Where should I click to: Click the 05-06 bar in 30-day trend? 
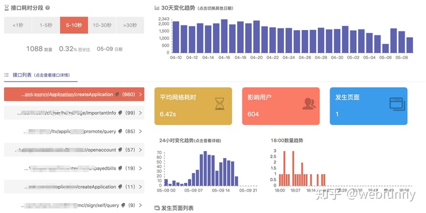pos(386,48)
